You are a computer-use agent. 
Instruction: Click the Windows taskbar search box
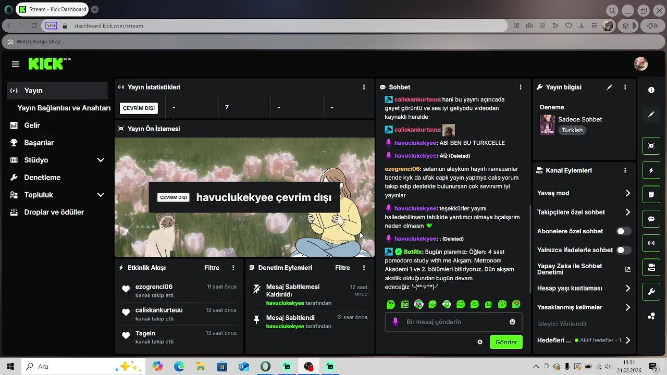click(x=83, y=367)
